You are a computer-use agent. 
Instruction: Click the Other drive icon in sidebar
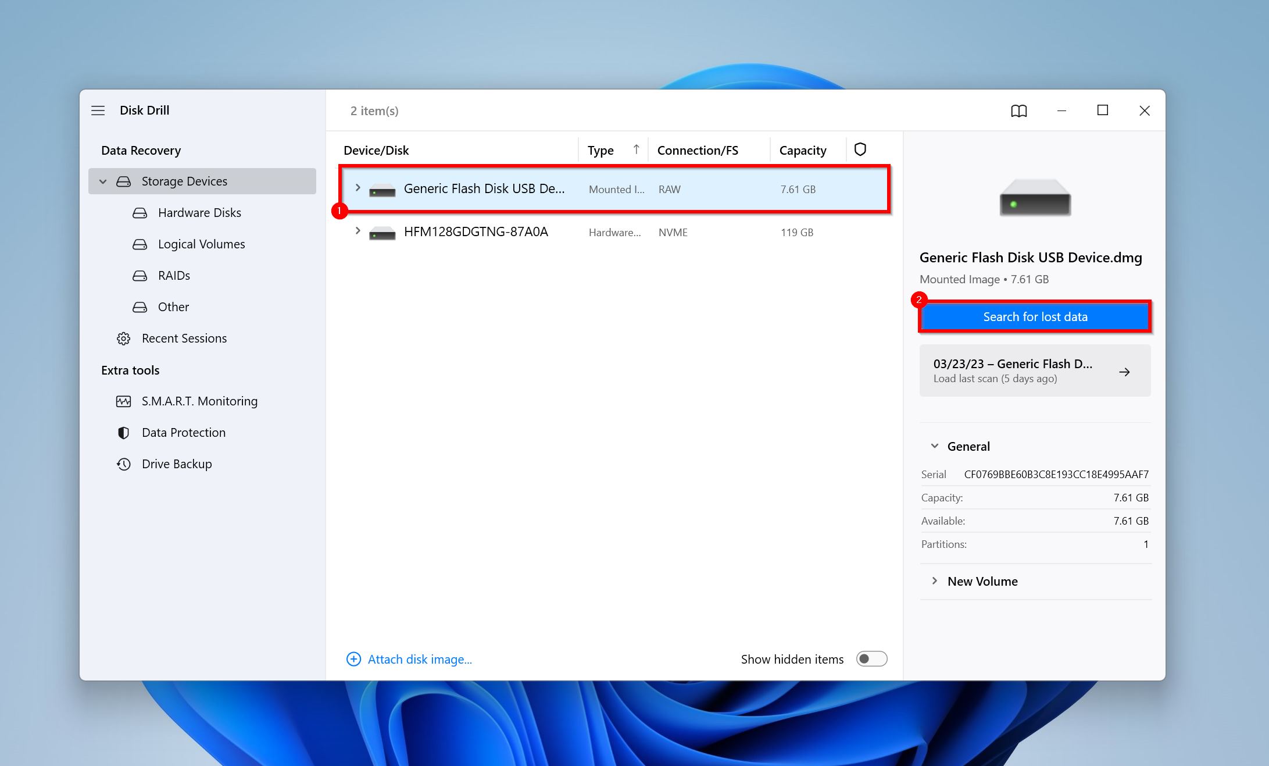click(140, 307)
